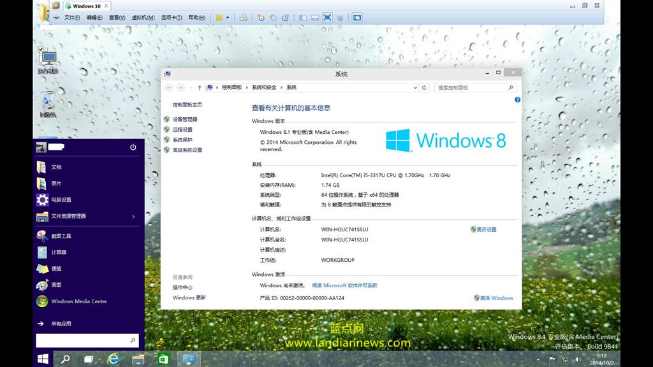Open the 帮助(H) menu in VMware
The width and height of the screenshot is (653, 367).
pos(197,17)
